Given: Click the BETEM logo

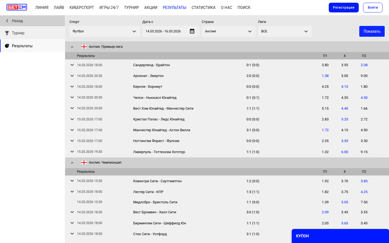Looking at the screenshot, I should 17,7.
